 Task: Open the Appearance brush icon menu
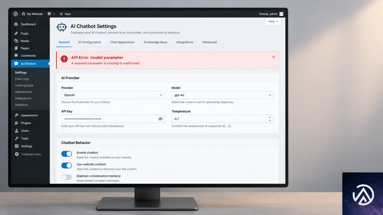[x=16, y=115]
